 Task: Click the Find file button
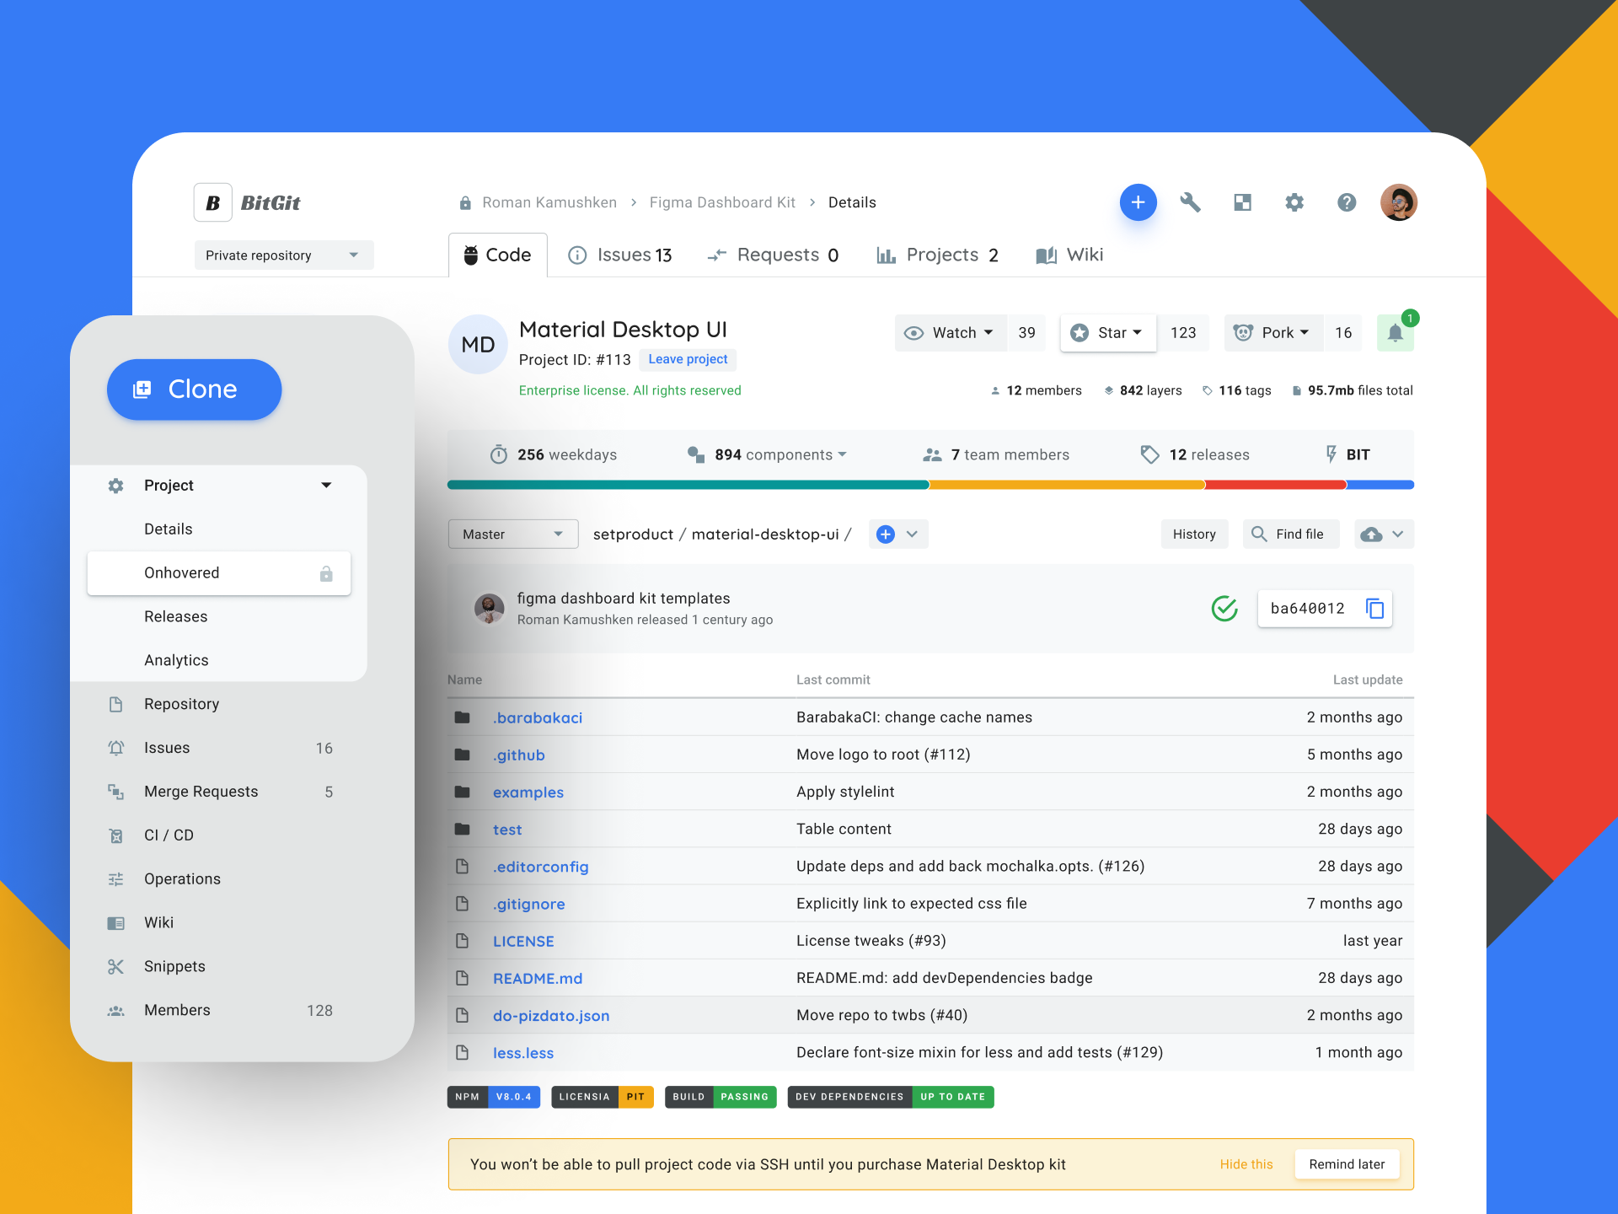pyautogui.click(x=1290, y=533)
